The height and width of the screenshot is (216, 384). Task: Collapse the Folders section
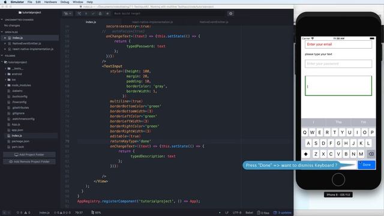pos(2,56)
